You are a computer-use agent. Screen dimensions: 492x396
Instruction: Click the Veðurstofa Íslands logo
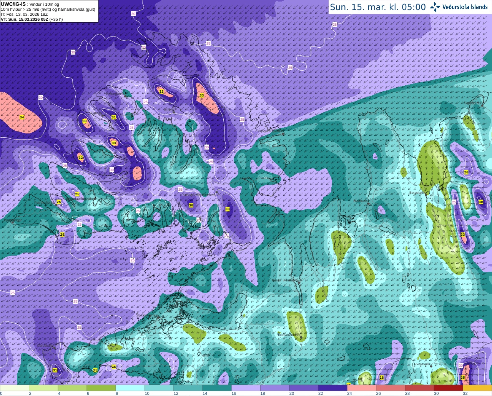point(459,7)
